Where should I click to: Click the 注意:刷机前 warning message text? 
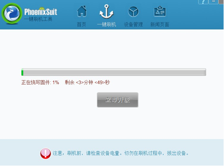click(x=121, y=153)
